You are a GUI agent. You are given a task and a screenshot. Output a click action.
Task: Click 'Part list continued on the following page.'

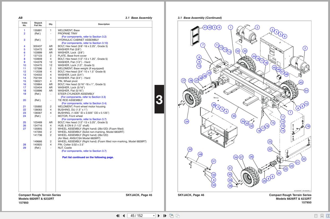[x=88, y=157]
